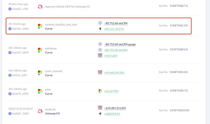The width and height of the screenshot is (210, 124).
Task: Click the gas fee value 0.00ETH($0.71)
Action: (x=179, y=6)
